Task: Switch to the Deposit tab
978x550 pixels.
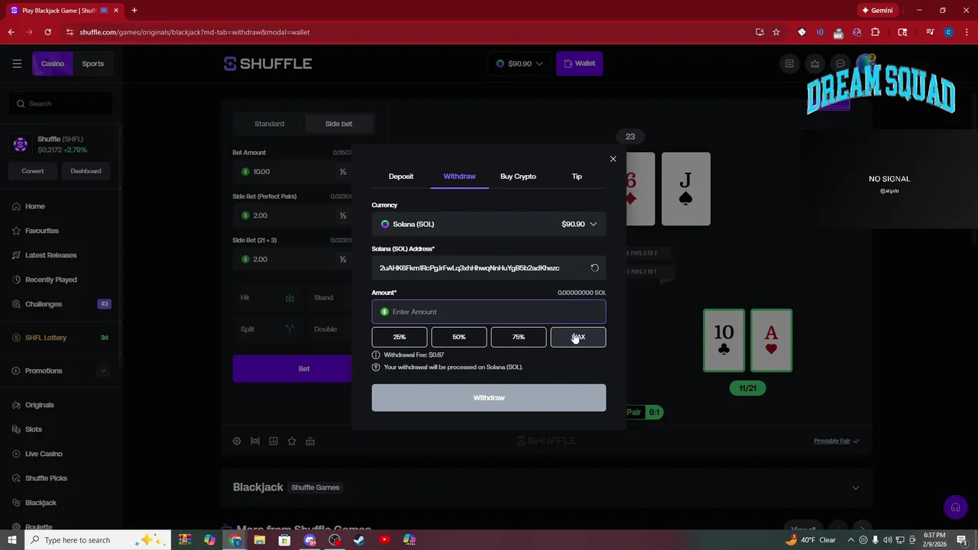Action: (x=401, y=176)
